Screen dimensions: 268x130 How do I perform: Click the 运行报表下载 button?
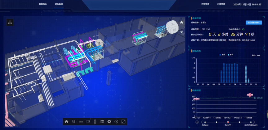(254, 23)
